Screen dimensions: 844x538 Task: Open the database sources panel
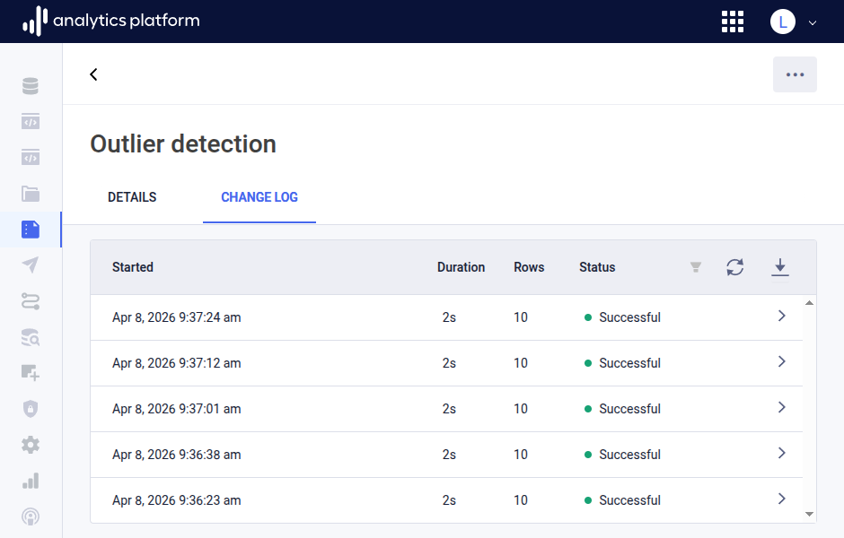pyautogui.click(x=31, y=85)
